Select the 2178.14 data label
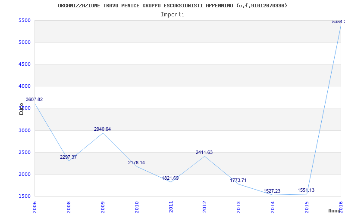Screen dimensions: 345x215 pos(136,163)
